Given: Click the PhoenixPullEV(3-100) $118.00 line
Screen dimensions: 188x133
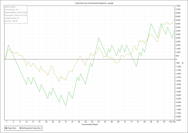Looking at the screenshot, I should point(16,12).
